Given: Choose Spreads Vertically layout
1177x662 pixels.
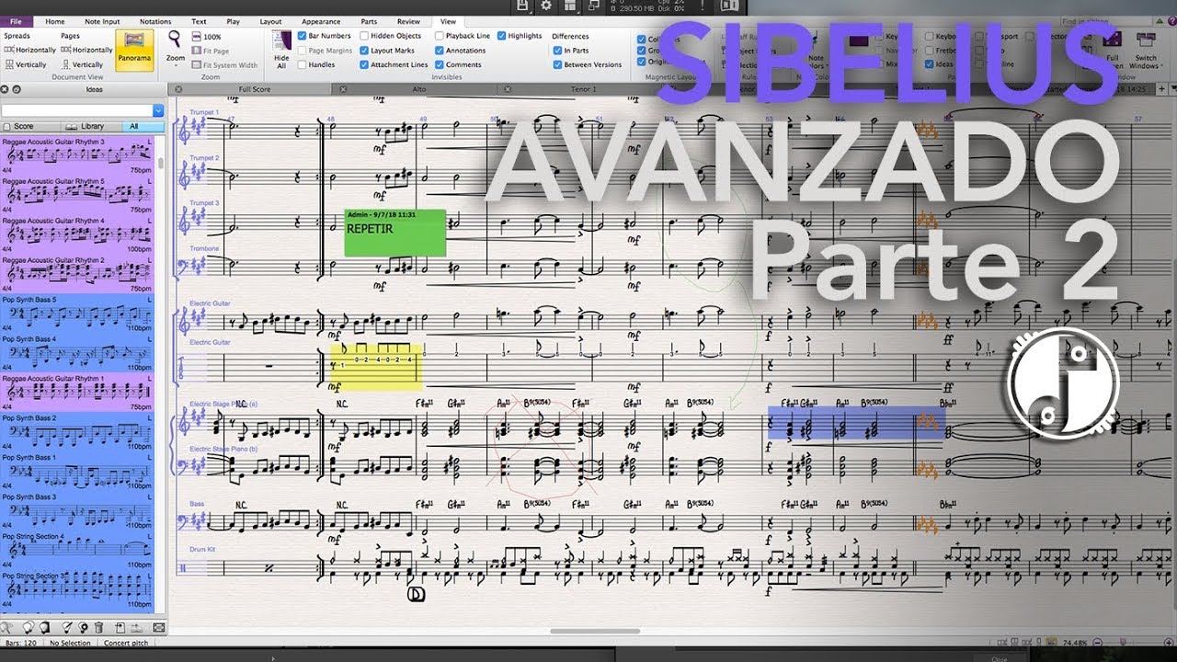Looking at the screenshot, I should (x=26, y=64).
